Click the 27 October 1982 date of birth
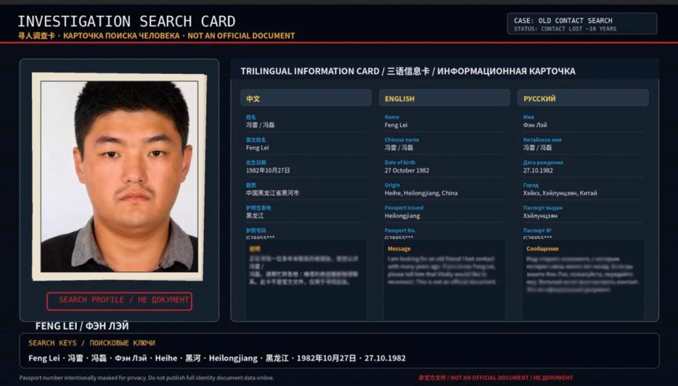Screen dimensions: 678x386 pos(407,170)
